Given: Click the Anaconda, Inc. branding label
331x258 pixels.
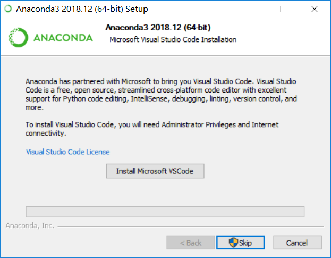Looking at the screenshot, I should point(30,226).
